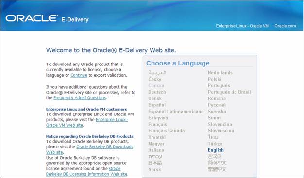Click 'Notice regarding Oracle Berkeley DB Products' heading
The height and width of the screenshot is (178, 304).
click(x=89, y=136)
